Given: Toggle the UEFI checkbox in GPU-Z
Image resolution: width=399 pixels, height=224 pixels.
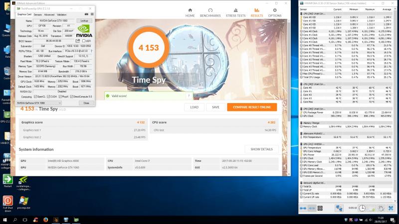Looking at the screenshot, I should (x=83, y=41).
